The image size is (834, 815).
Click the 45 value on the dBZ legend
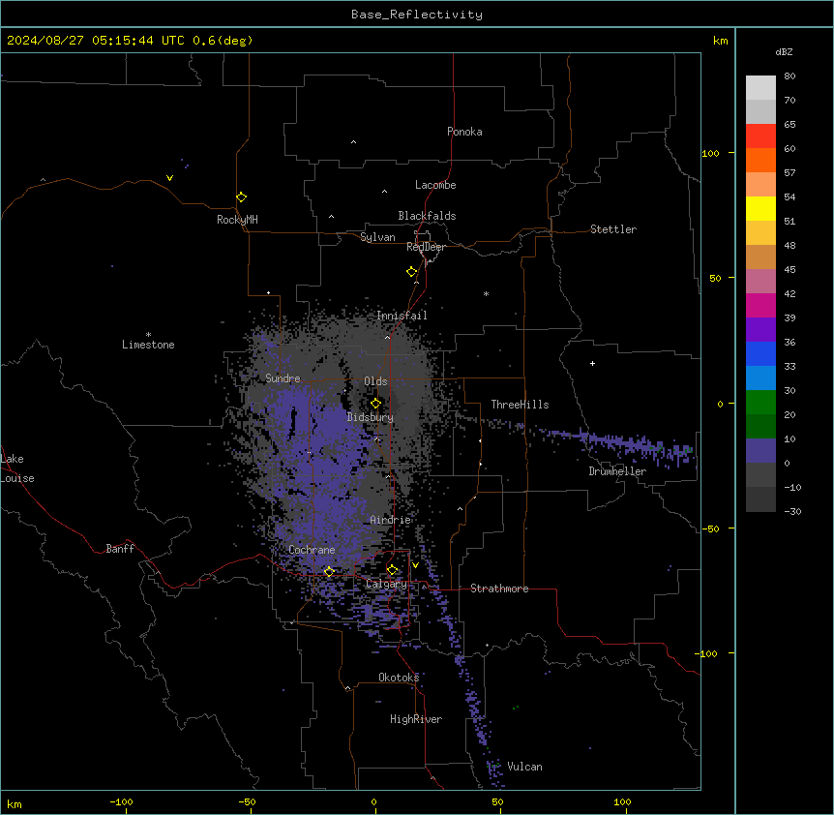(789, 269)
